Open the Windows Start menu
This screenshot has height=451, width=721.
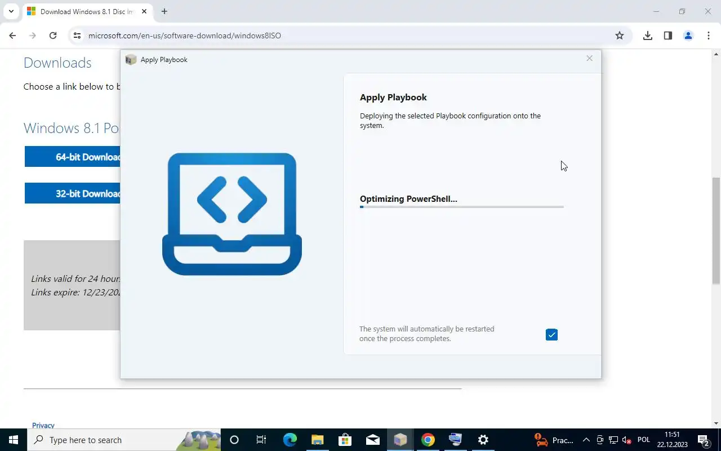click(14, 440)
